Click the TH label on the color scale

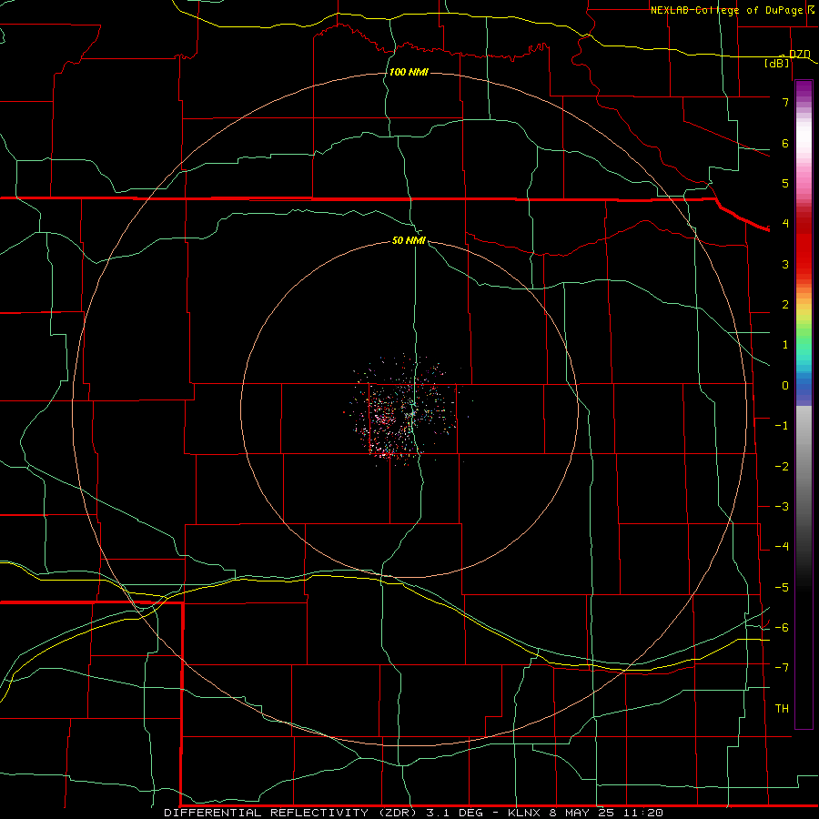tap(782, 709)
